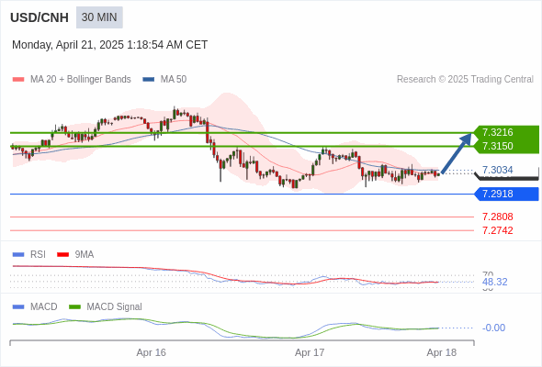Viewport: 542px width, 367px height.
Task: Click the RSI value 48.32
Action: click(x=494, y=282)
